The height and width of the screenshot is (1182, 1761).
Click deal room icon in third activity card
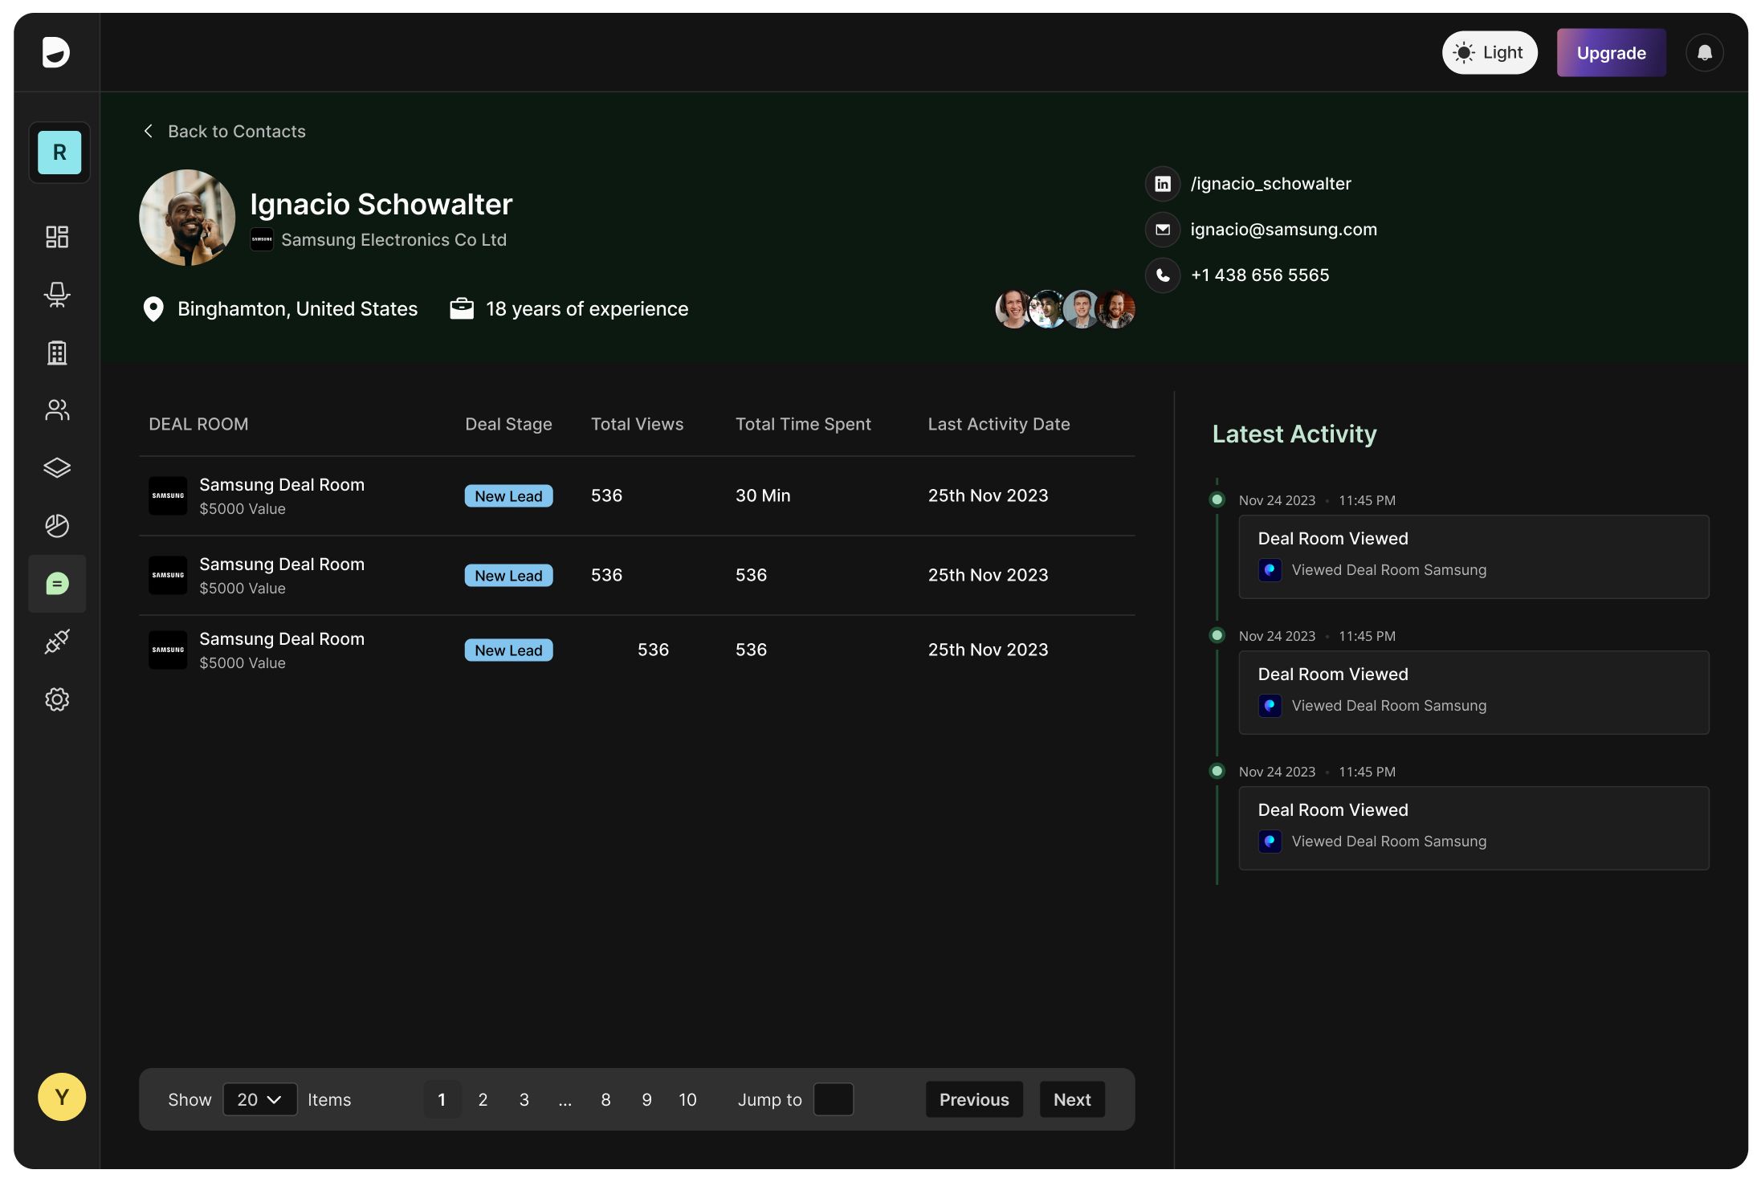tap(1270, 842)
